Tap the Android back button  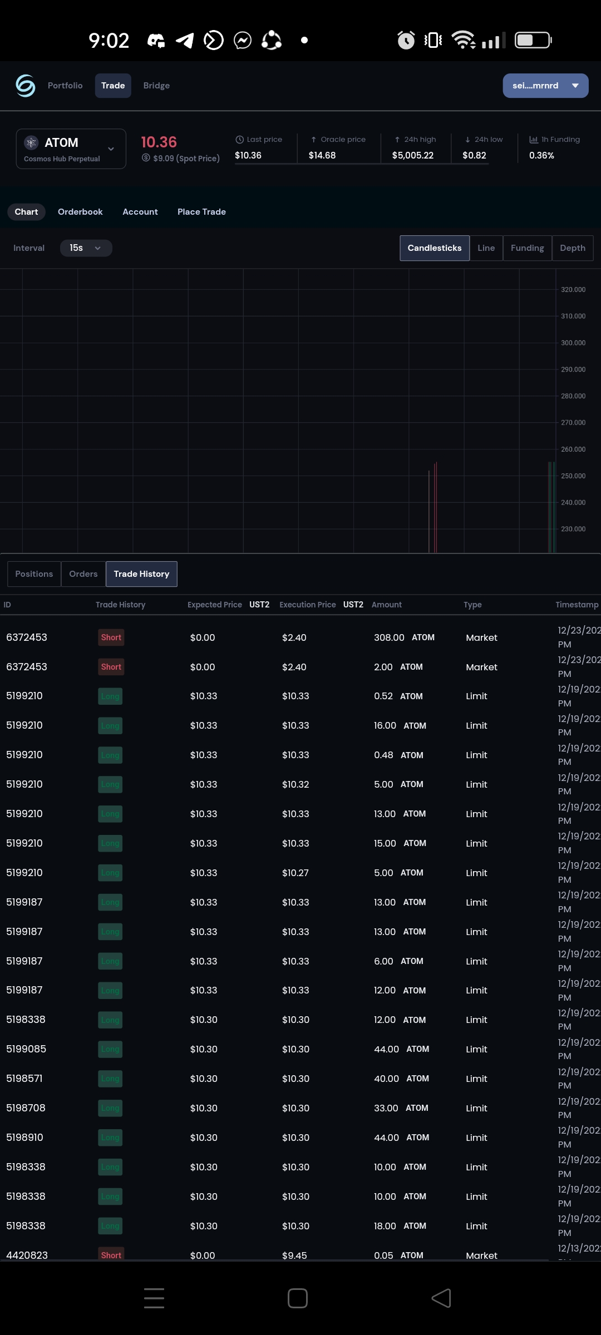[441, 1298]
